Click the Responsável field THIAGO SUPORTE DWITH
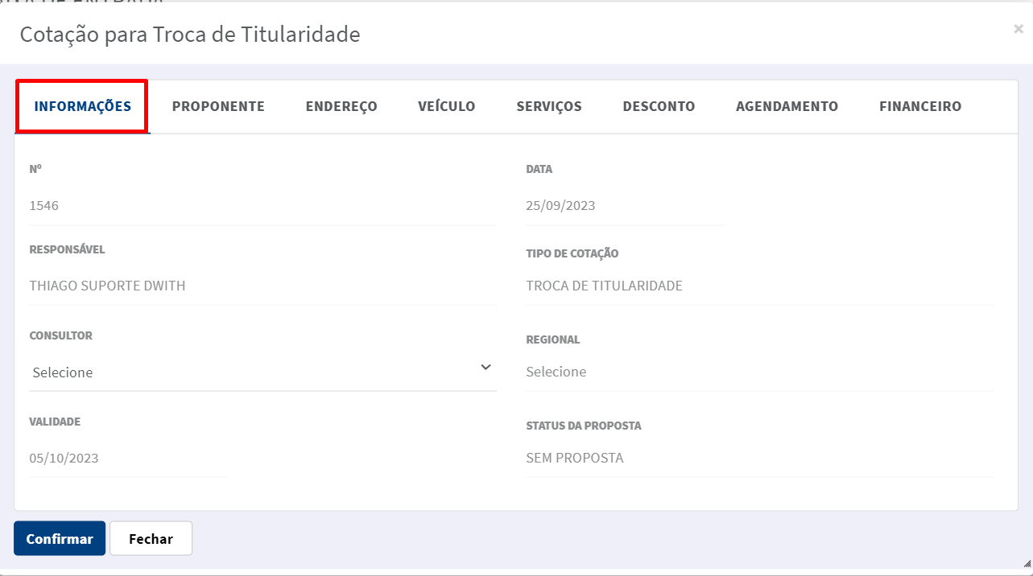The image size is (1033, 576). point(262,286)
